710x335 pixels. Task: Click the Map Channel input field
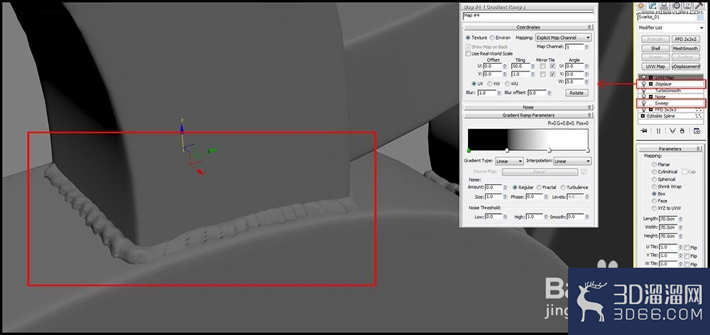tap(573, 47)
